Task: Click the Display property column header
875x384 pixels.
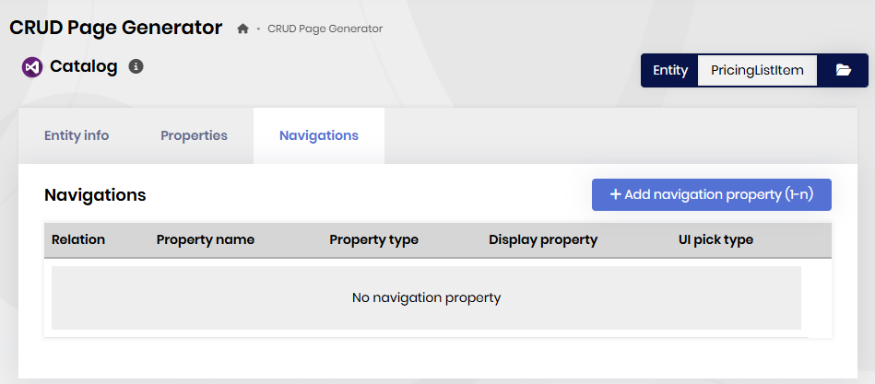Action: [x=543, y=239]
